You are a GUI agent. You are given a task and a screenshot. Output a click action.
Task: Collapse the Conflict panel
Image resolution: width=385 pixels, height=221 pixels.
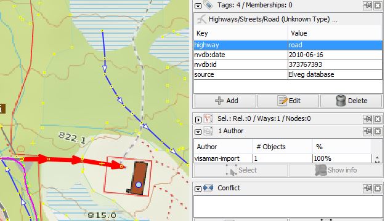pos(198,188)
